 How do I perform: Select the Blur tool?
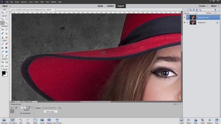2,37
